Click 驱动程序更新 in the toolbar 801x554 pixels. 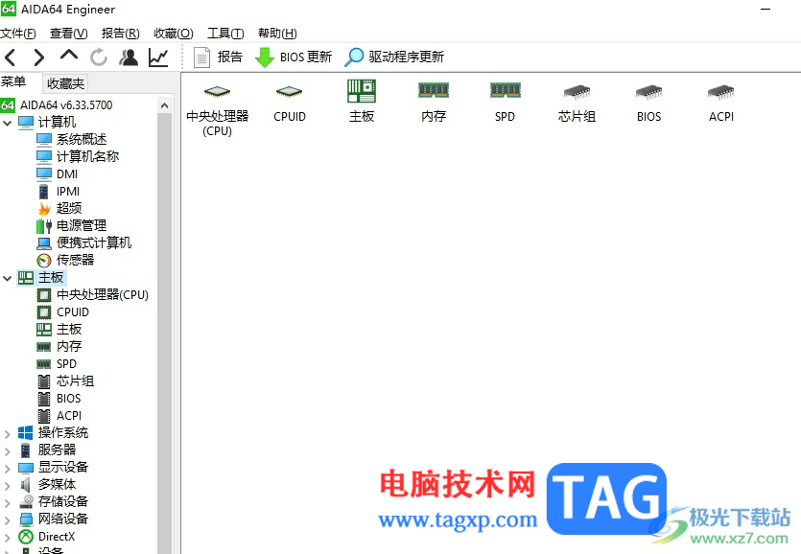[394, 58]
